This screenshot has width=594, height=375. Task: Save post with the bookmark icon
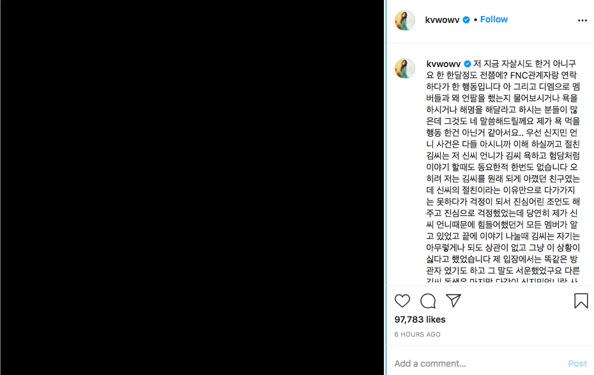point(581,301)
